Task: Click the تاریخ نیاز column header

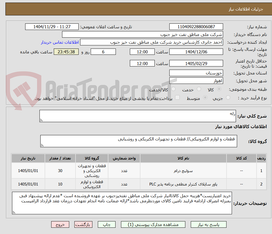Action: 28,158
